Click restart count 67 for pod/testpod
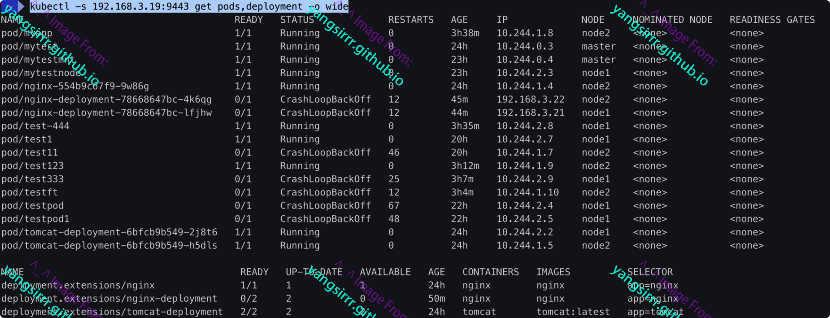Image resolution: width=830 pixels, height=318 pixels. (x=394, y=205)
